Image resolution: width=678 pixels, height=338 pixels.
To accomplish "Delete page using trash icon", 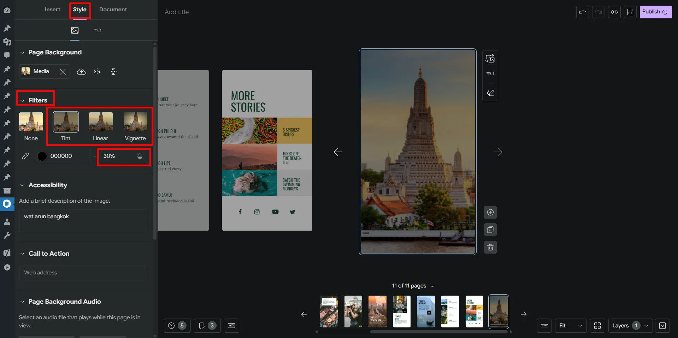I will [490, 247].
